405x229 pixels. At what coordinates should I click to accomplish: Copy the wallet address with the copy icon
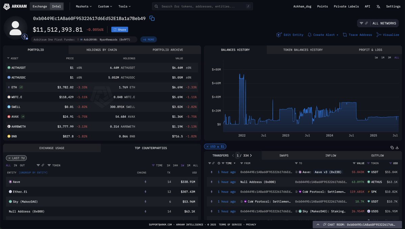[x=152, y=18]
